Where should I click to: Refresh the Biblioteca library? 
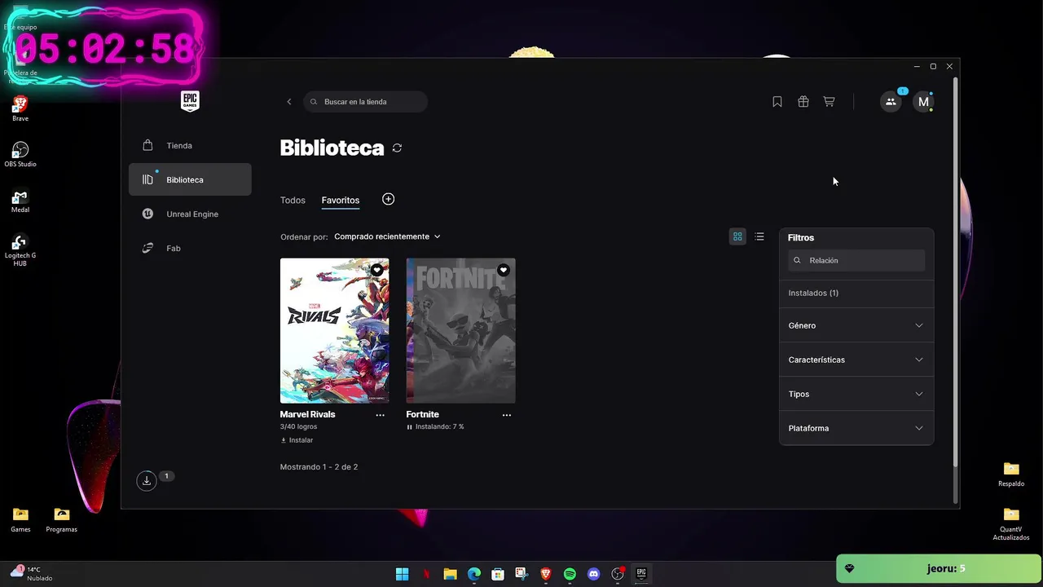pos(397,148)
